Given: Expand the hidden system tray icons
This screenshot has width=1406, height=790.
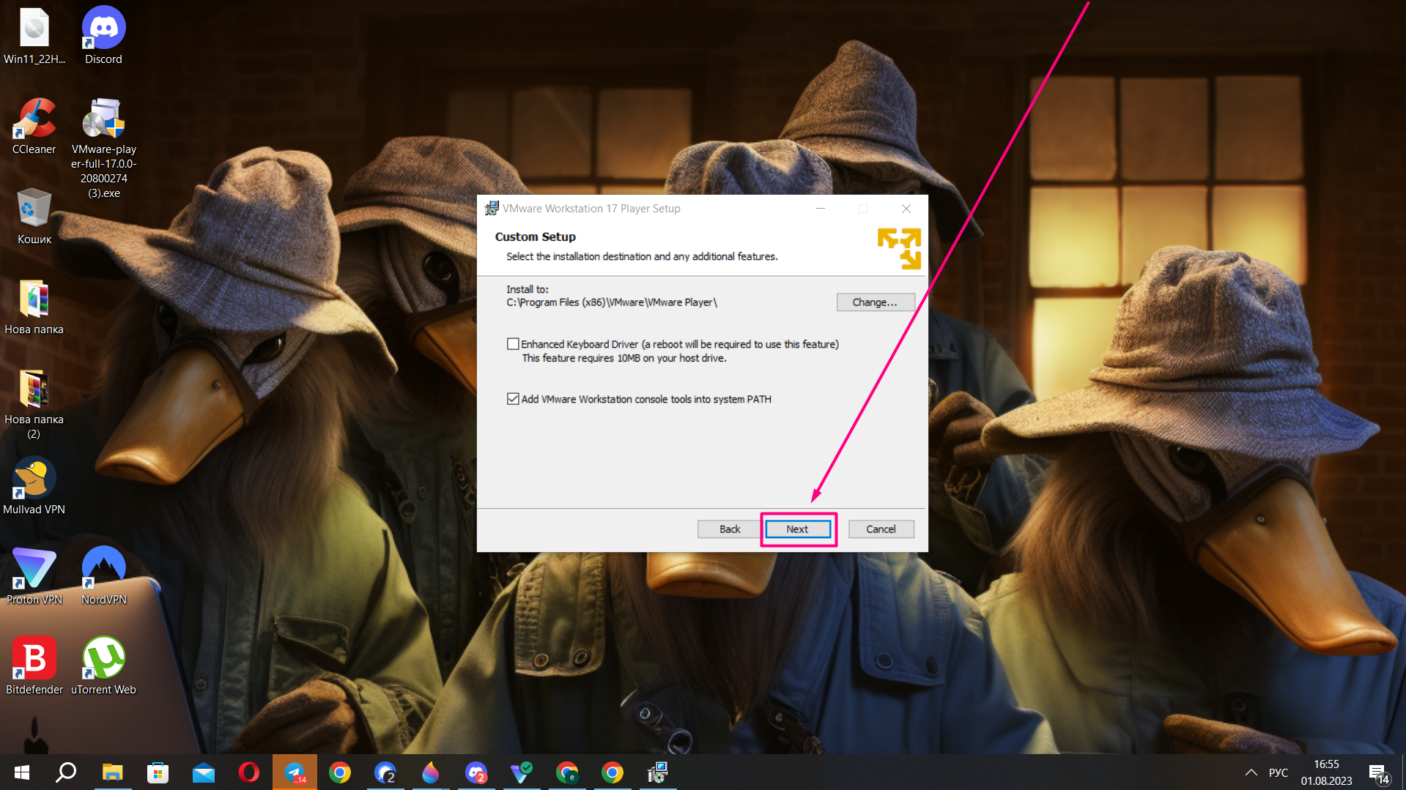Looking at the screenshot, I should coord(1251,772).
